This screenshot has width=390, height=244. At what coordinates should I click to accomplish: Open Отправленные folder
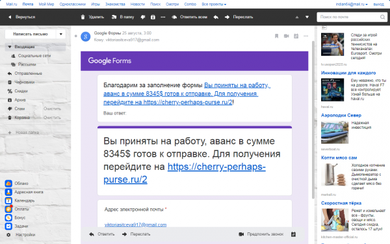pyautogui.click(x=28, y=74)
